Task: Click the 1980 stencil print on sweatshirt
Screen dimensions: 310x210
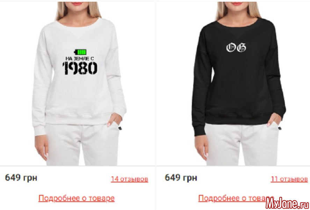Action: coord(80,68)
